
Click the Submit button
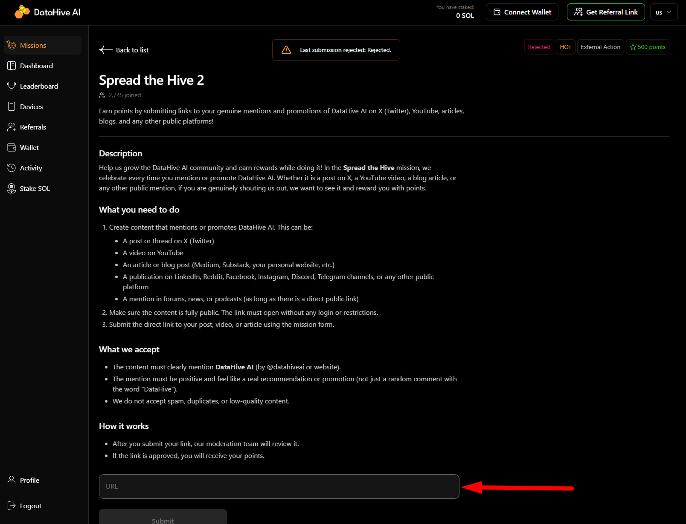click(x=163, y=517)
